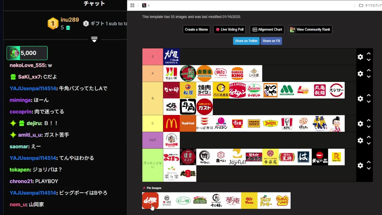
Task: Open the 5,000 pinned cheer
Action: (27, 53)
